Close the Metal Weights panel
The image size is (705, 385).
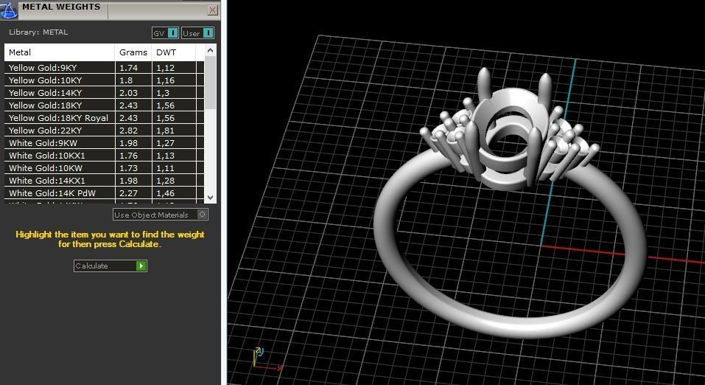[x=213, y=10]
